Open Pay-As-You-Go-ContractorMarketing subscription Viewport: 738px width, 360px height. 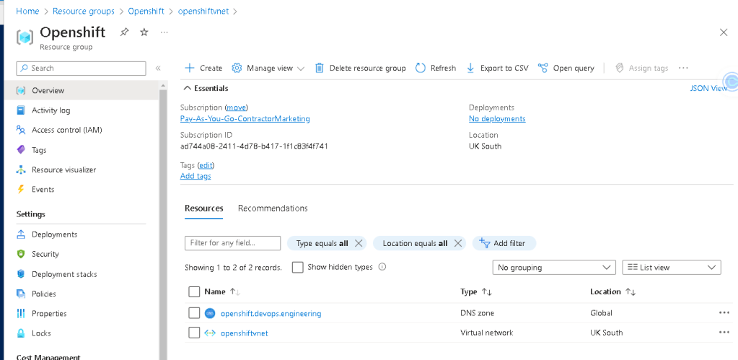coord(245,118)
